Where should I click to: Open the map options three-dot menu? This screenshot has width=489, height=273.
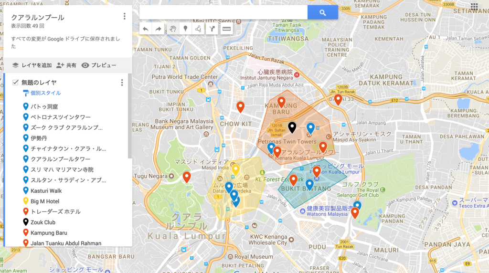125,16
